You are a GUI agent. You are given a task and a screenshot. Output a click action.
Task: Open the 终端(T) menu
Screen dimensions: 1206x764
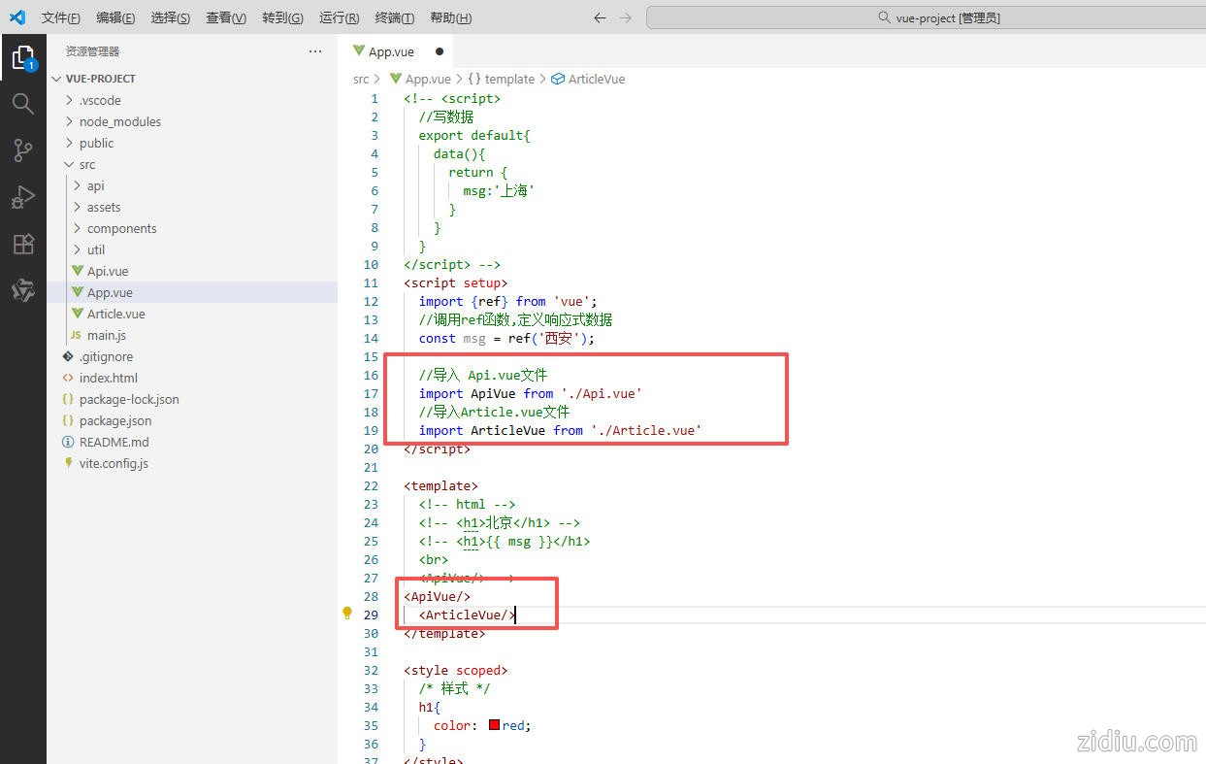click(x=394, y=17)
